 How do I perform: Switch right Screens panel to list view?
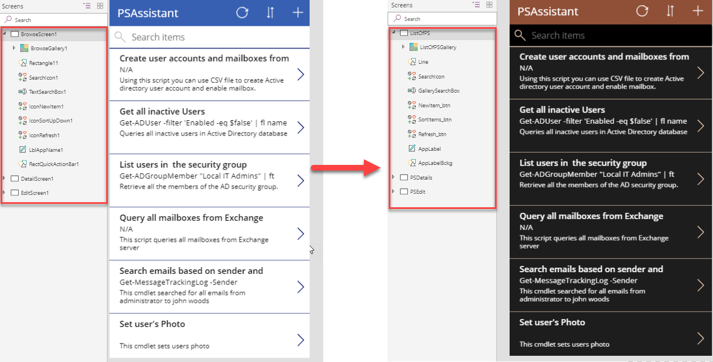click(x=476, y=5)
